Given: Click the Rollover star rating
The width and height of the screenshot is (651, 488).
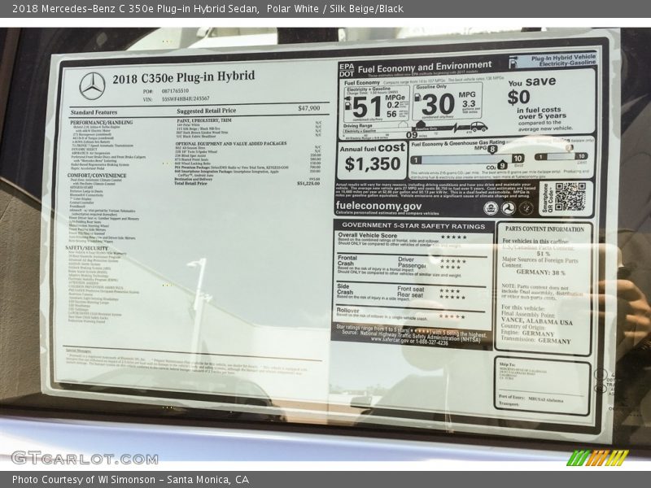Looking at the screenshot, I should (x=452, y=316).
